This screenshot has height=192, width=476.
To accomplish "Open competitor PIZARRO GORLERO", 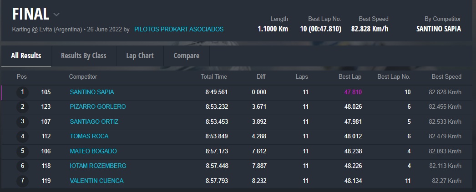I will [x=98, y=106].
